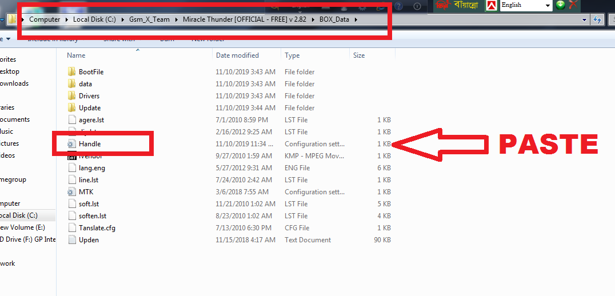
Task: Go to Local Disk (C:) in the breadcrumb
Action: pyautogui.click(x=94, y=19)
